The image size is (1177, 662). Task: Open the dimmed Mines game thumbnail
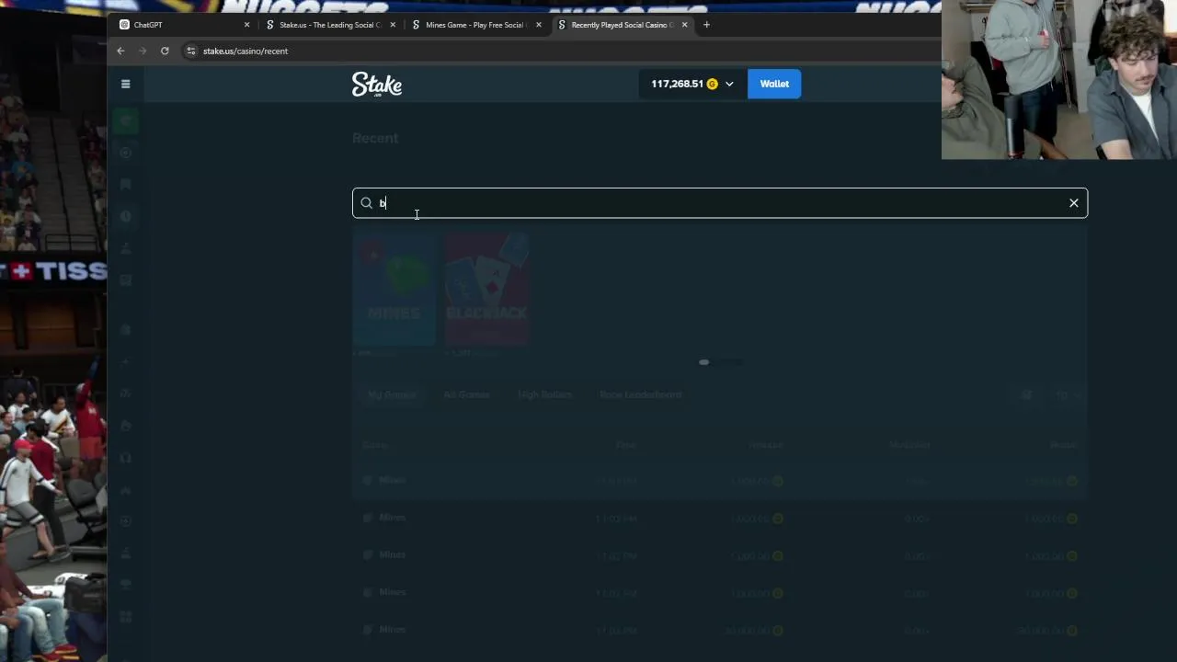394,289
